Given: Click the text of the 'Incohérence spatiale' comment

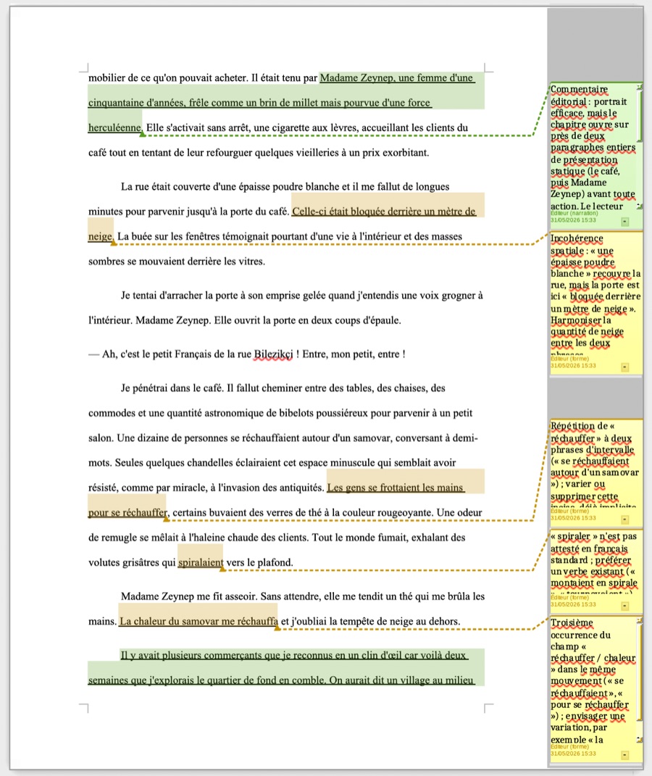Looking at the screenshot, I should click(x=595, y=296).
